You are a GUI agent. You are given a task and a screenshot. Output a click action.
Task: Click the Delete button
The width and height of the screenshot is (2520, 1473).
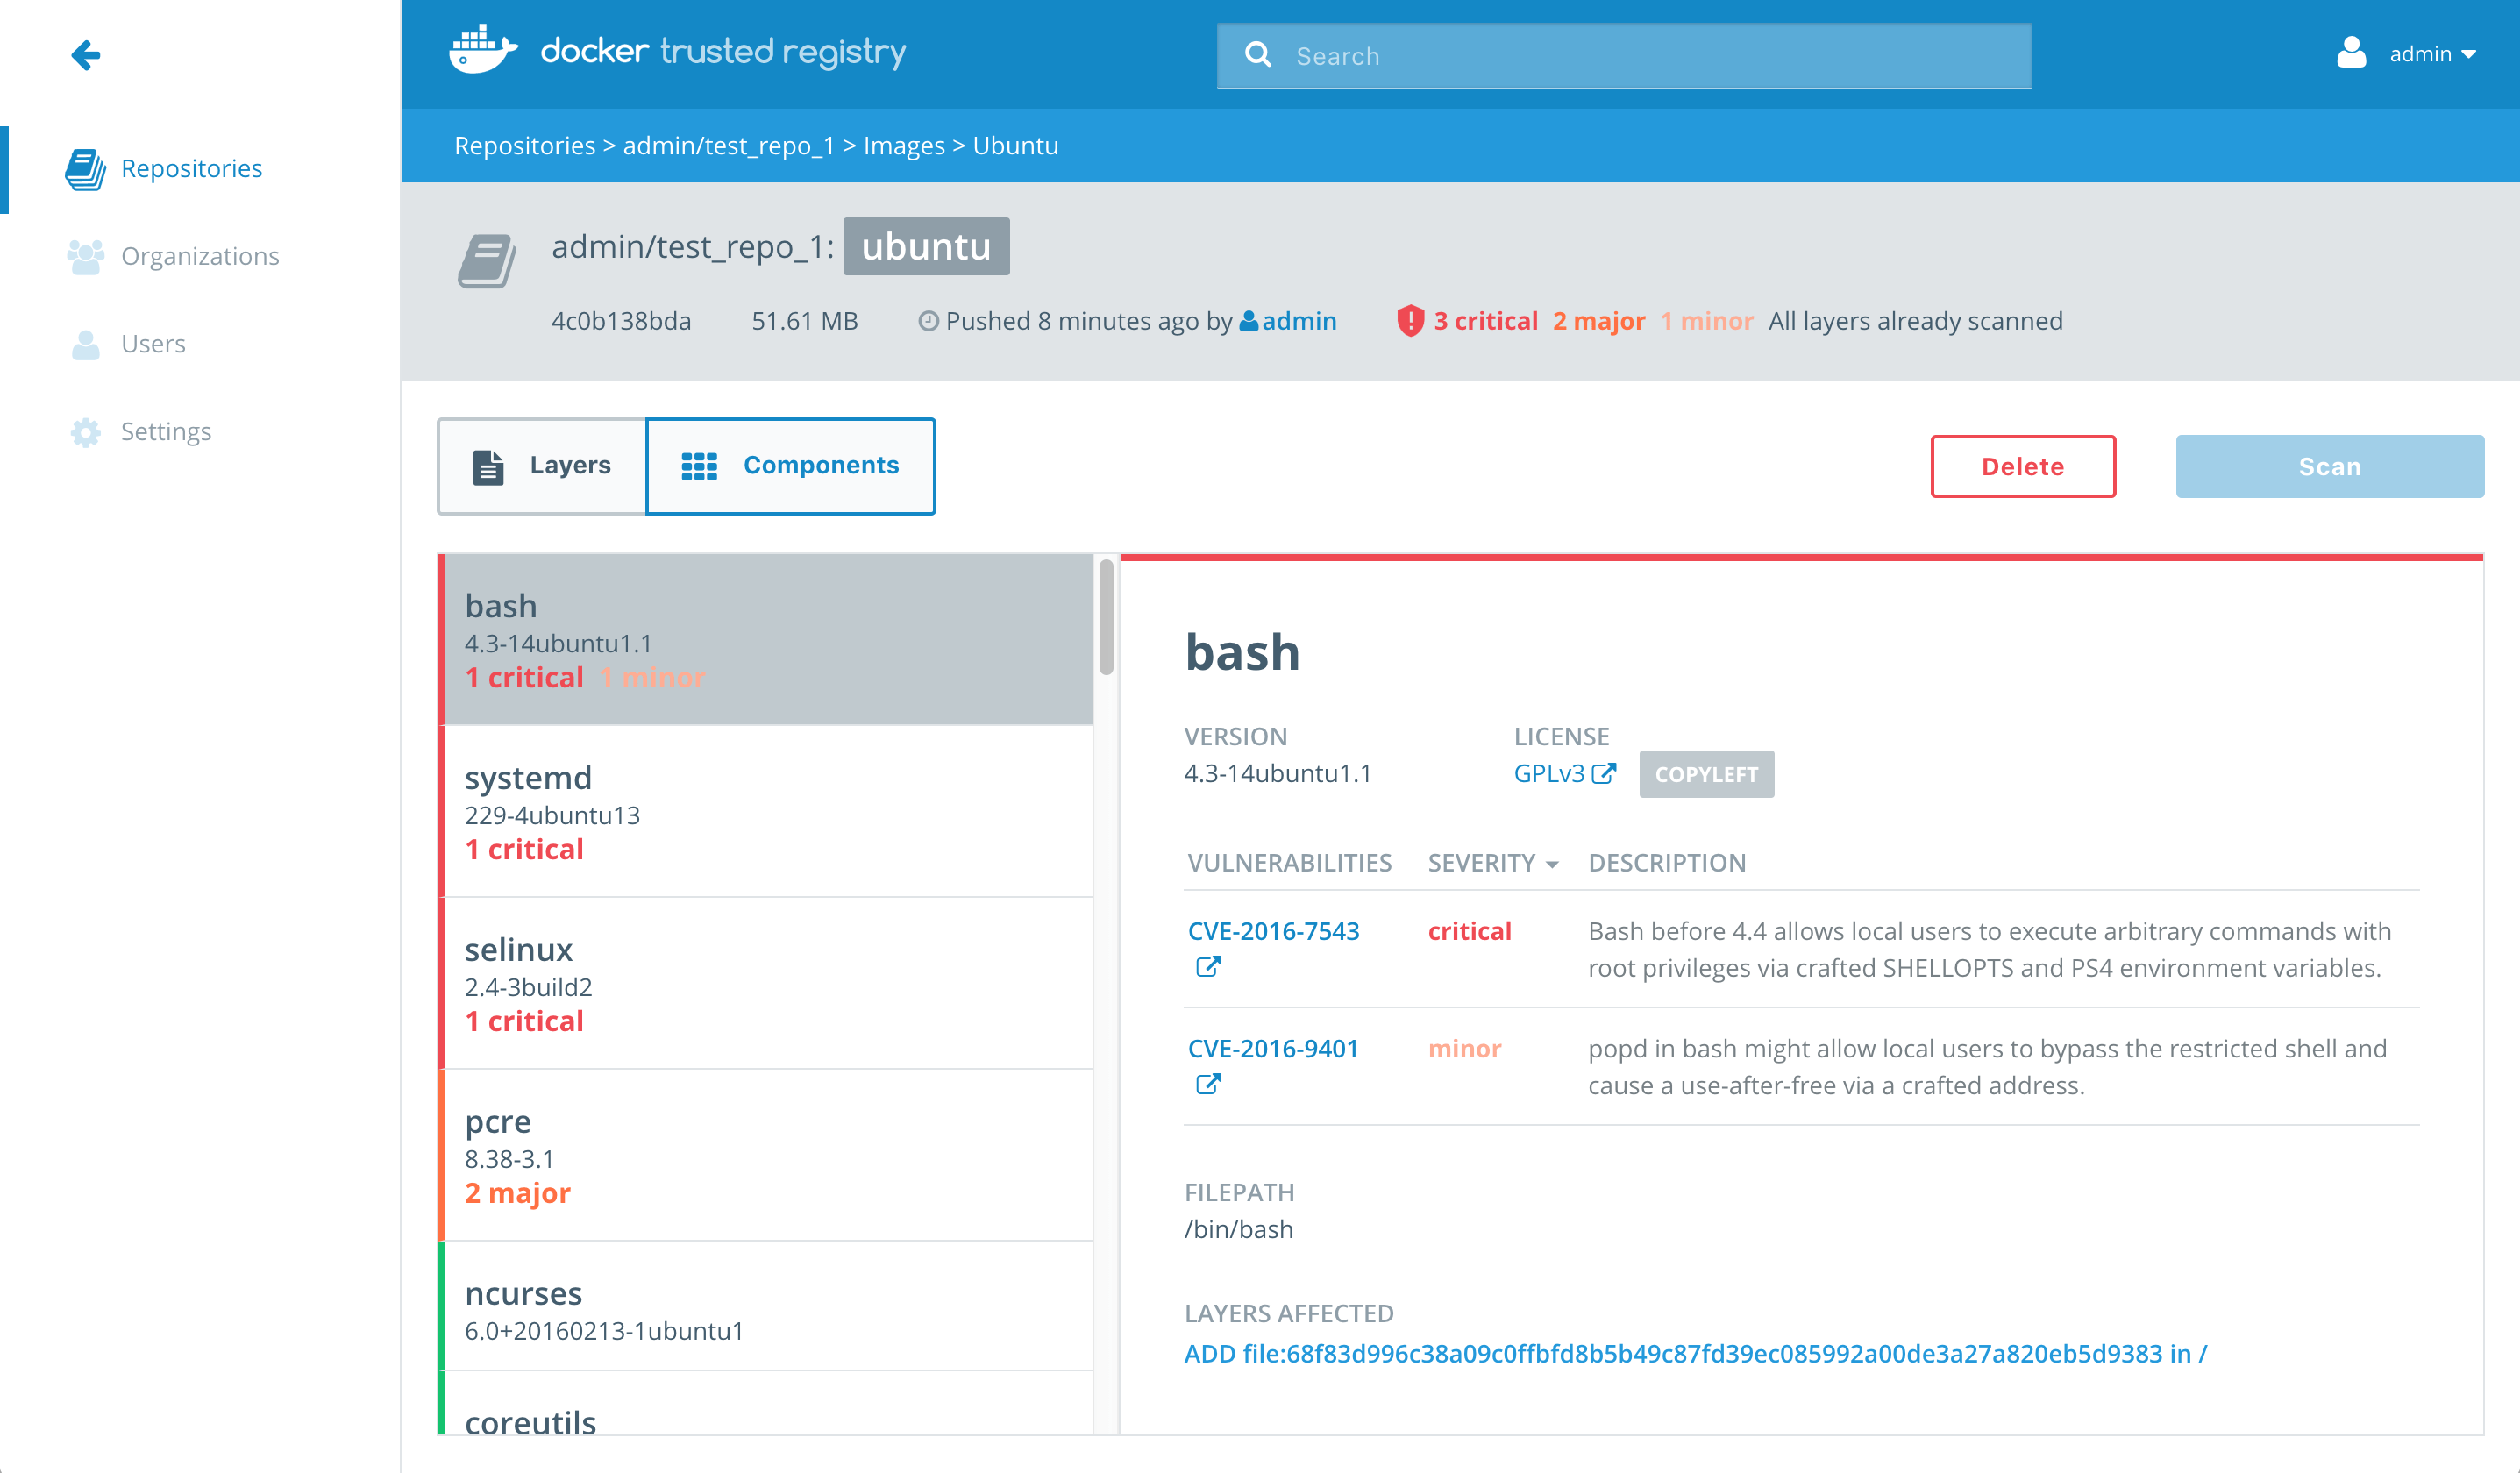click(2022, 467)
